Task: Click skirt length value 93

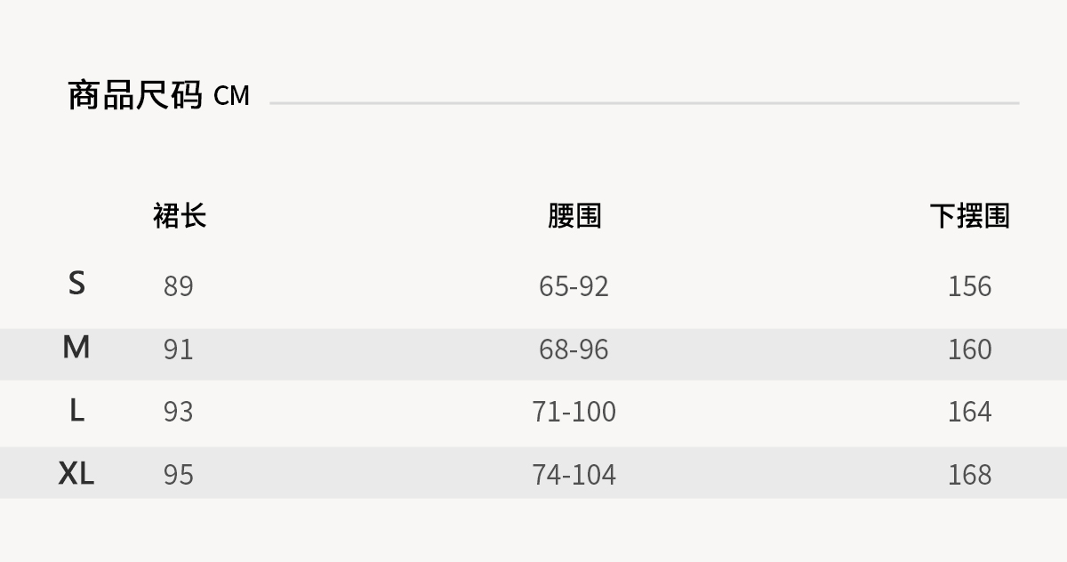Action: point(178,412)
